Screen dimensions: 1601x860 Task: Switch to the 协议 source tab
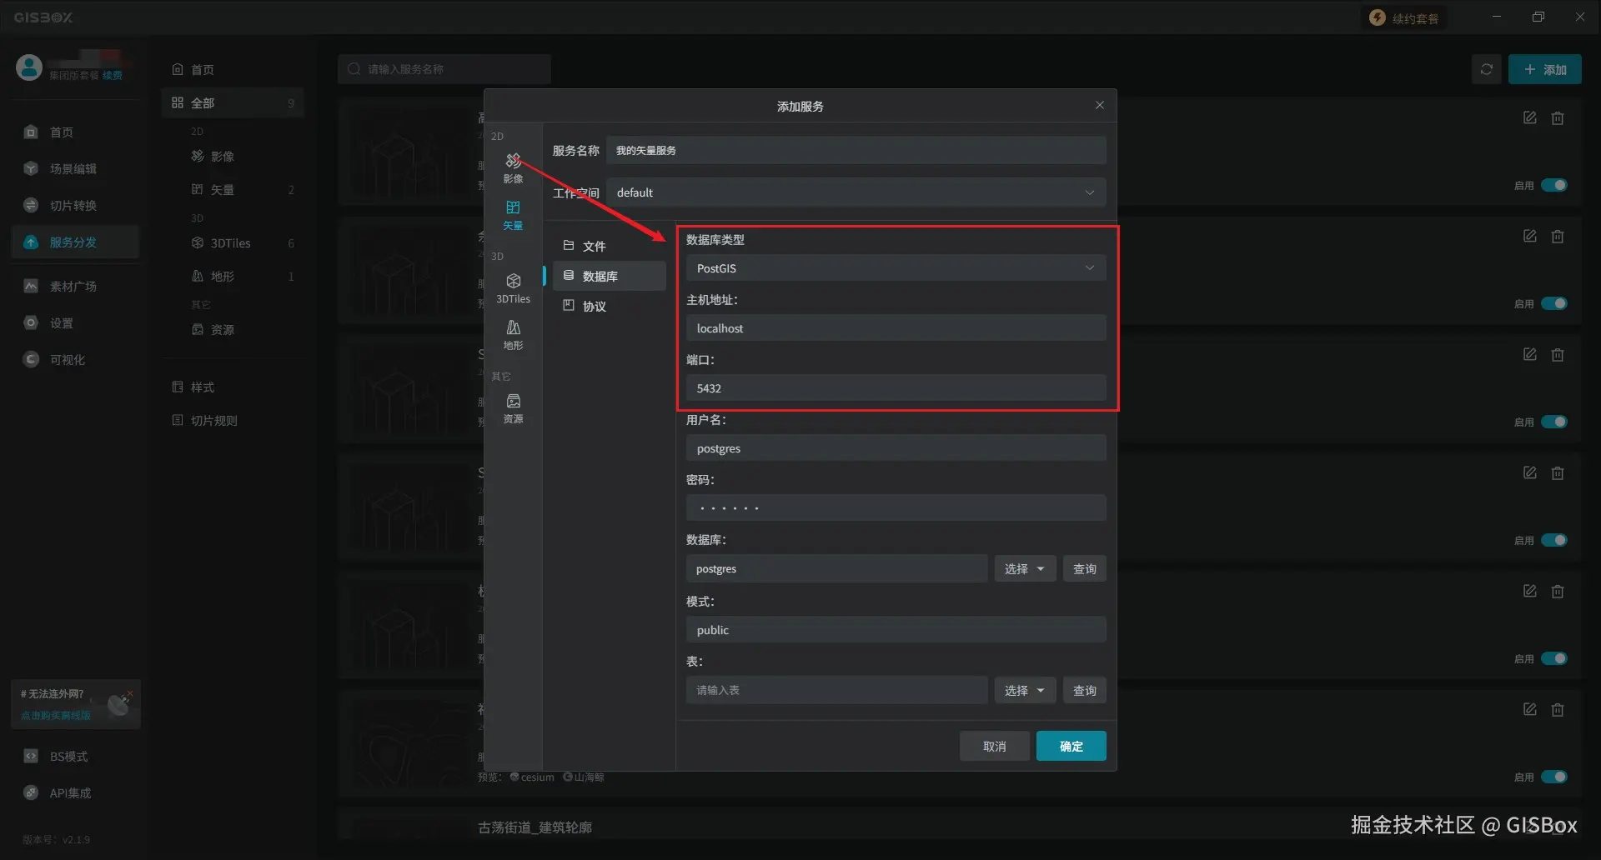[609, 306]
